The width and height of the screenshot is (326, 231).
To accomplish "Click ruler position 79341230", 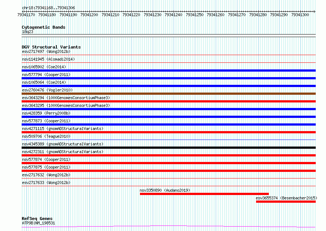I will [152, 15].
